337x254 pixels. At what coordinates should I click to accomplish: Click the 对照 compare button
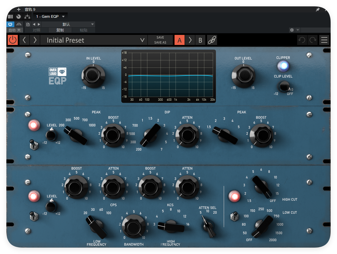37,30
